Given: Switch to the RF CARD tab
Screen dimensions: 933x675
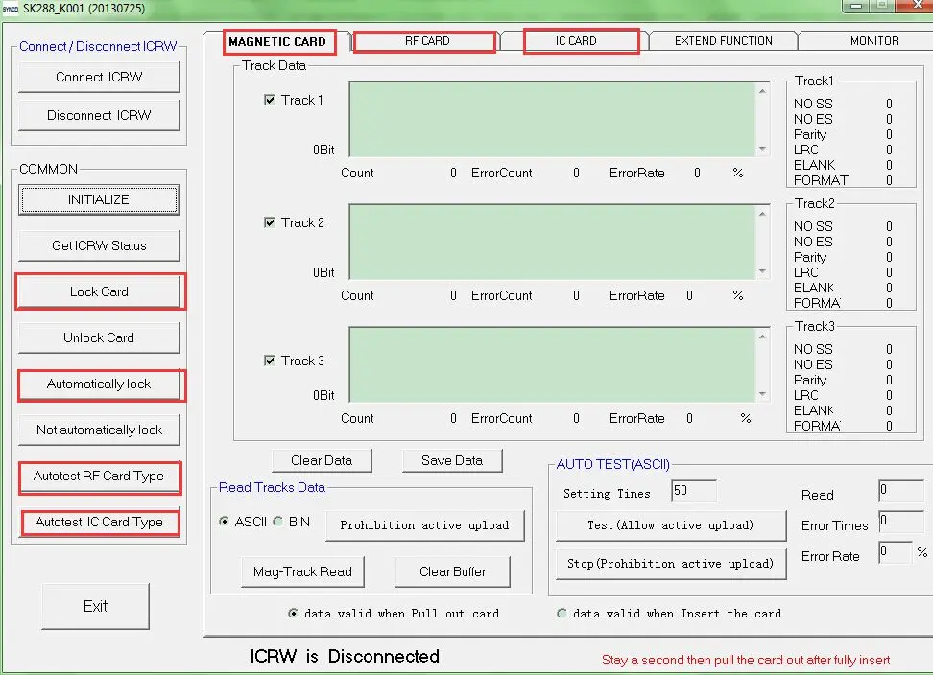Looking at the screenshot, I should (x=426, y=41).
